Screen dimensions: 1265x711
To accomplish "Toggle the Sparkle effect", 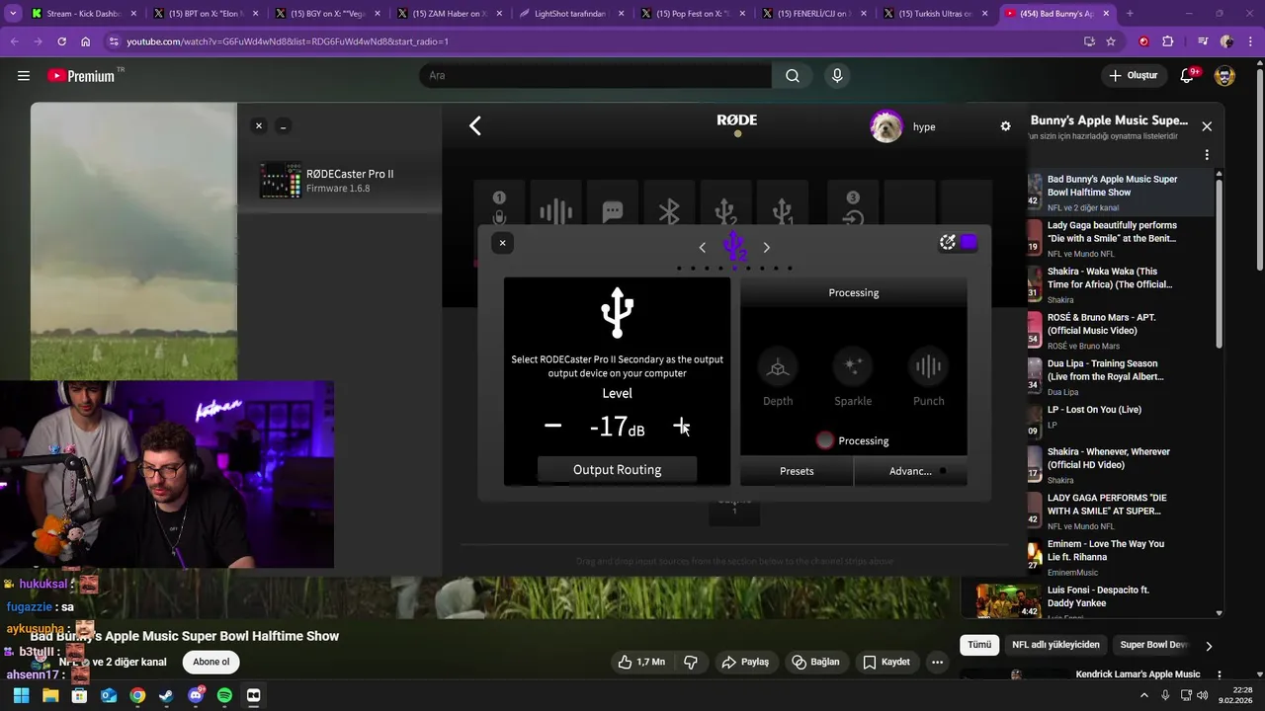I will point(852,366).
